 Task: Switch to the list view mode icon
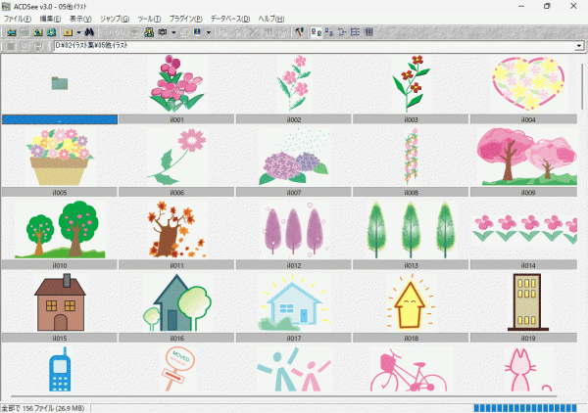pos(342,32)
